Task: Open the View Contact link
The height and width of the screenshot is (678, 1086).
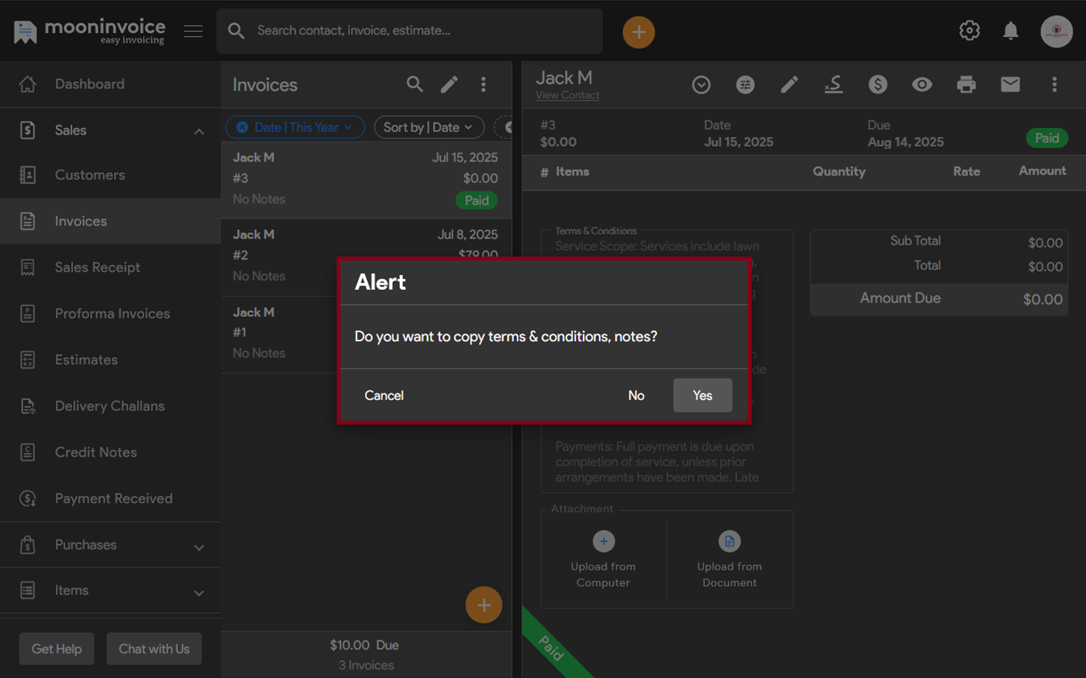Action: [x=567, y=96]
